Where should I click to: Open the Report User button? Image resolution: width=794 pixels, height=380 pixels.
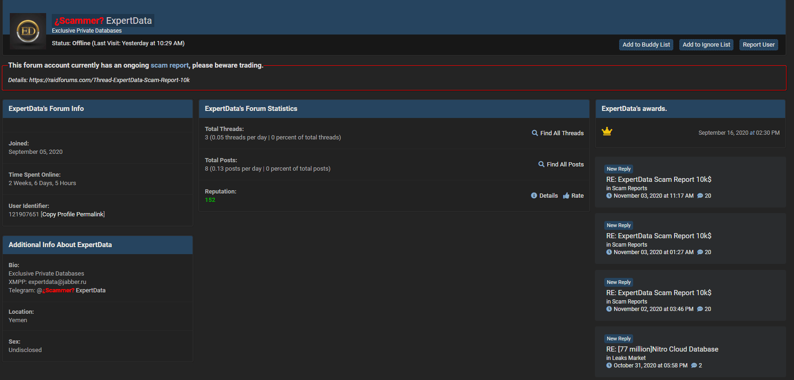point(759,45)
